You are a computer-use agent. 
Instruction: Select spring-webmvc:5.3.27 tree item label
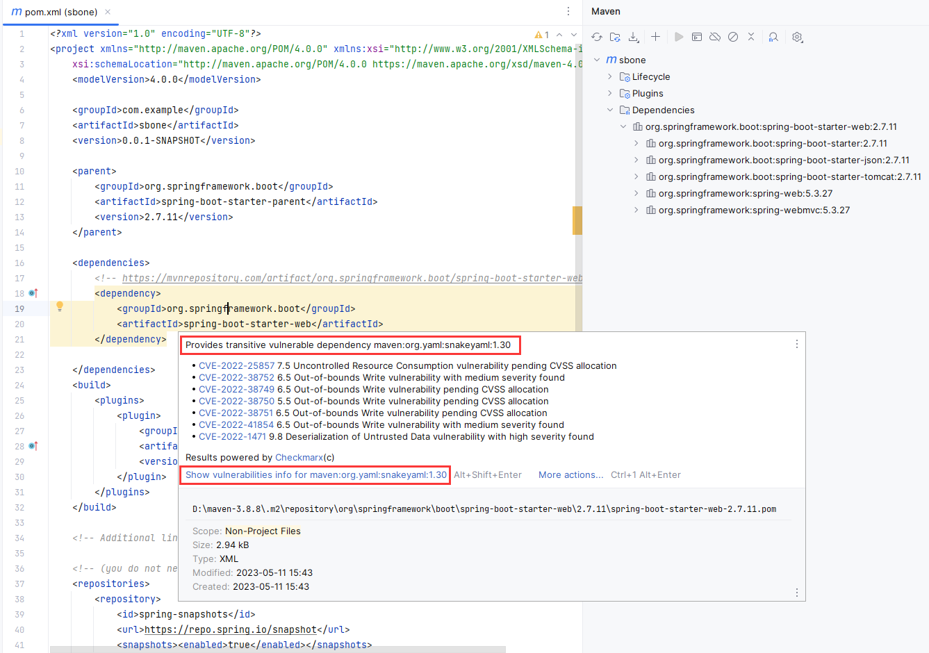click(x=754, y=210)
